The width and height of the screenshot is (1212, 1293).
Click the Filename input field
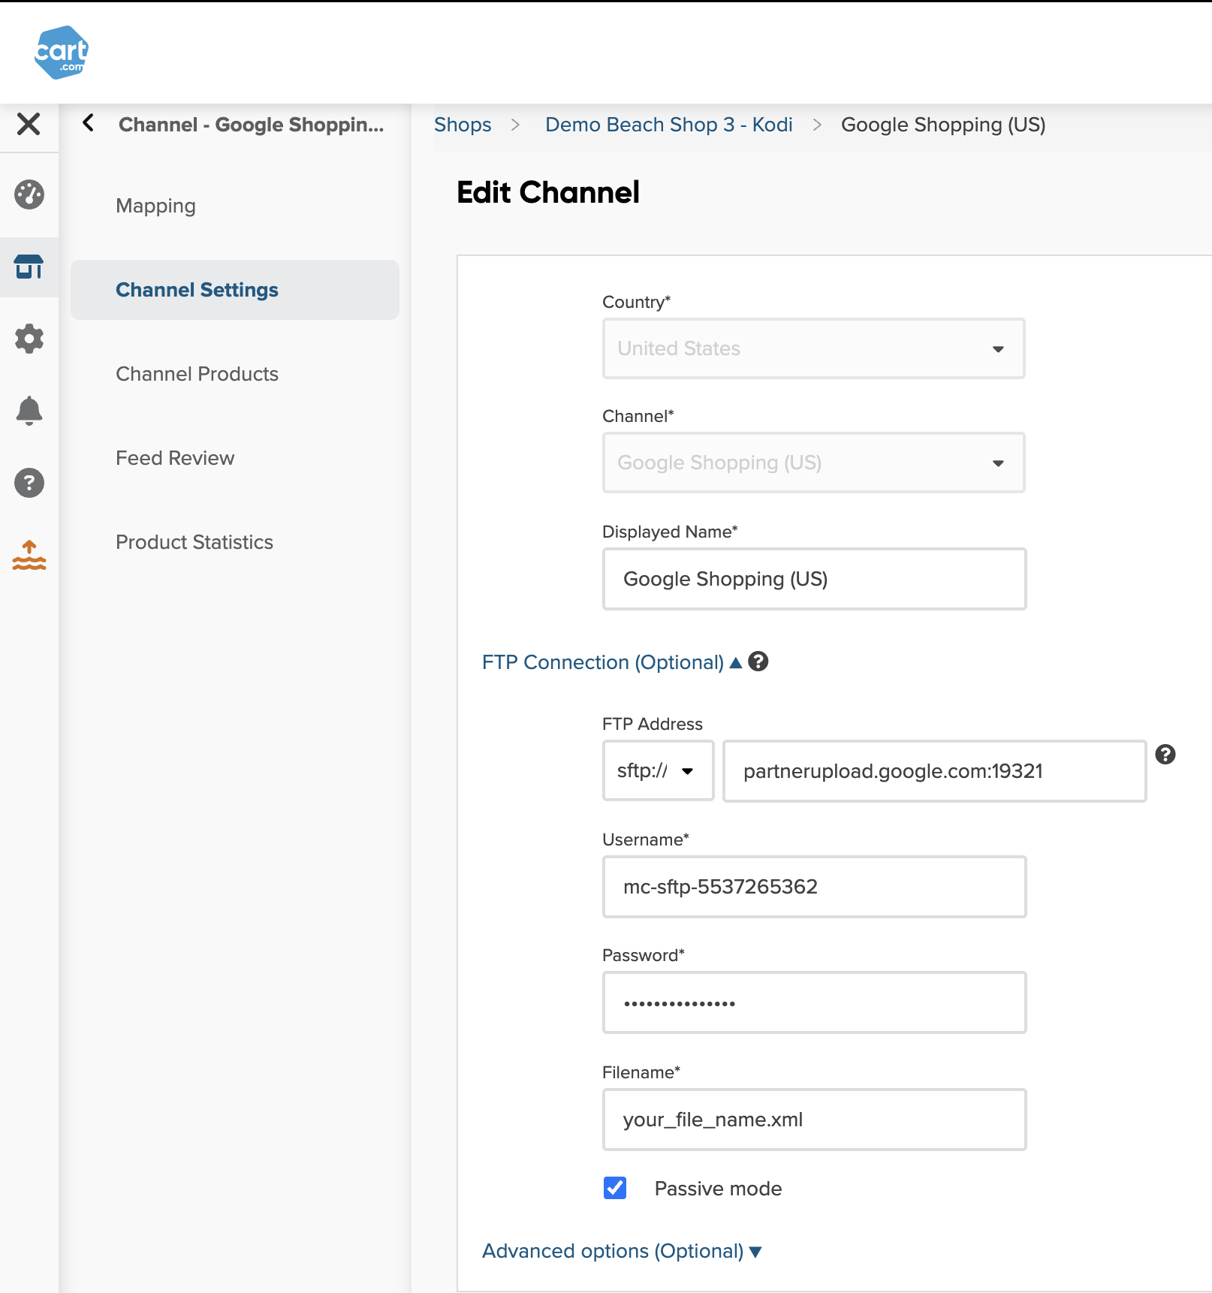(x=814, y=1120)
